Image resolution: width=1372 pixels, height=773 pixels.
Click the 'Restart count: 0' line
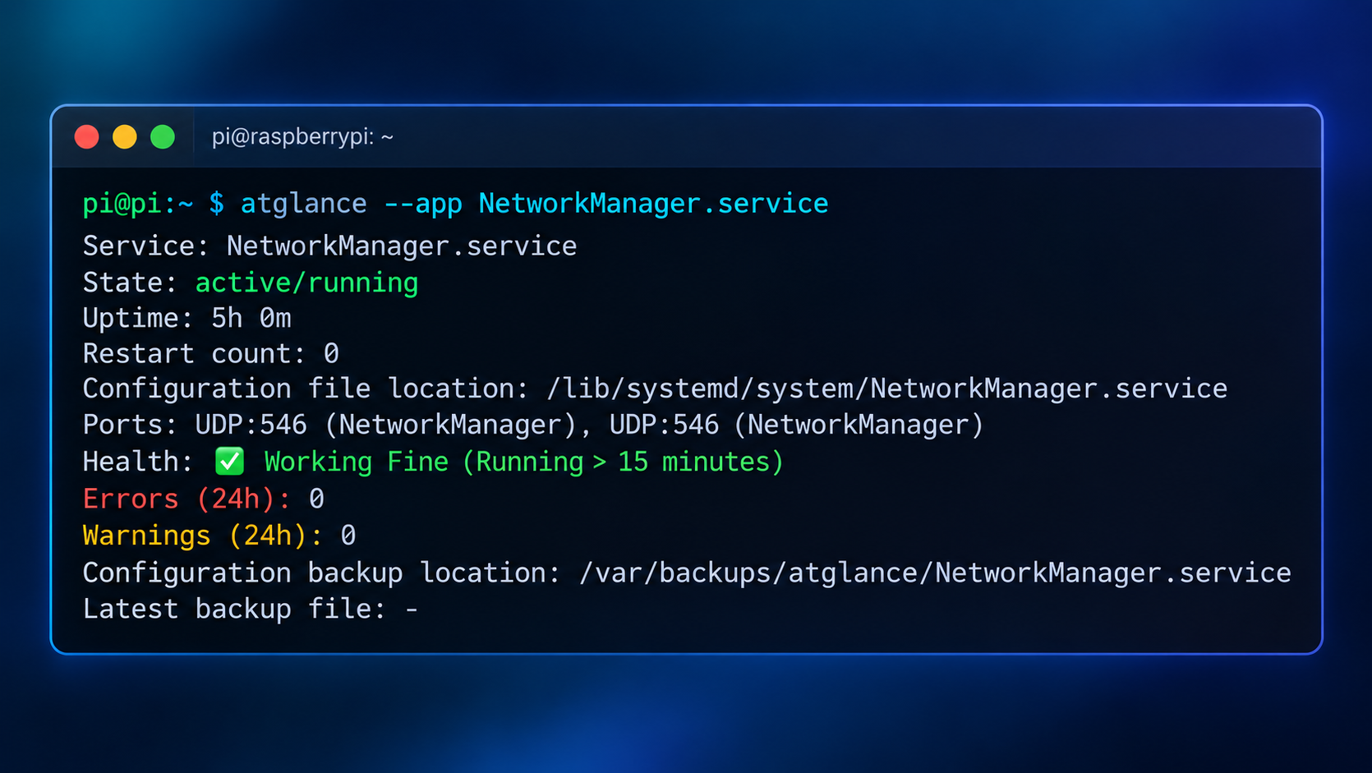click(211, 353)
